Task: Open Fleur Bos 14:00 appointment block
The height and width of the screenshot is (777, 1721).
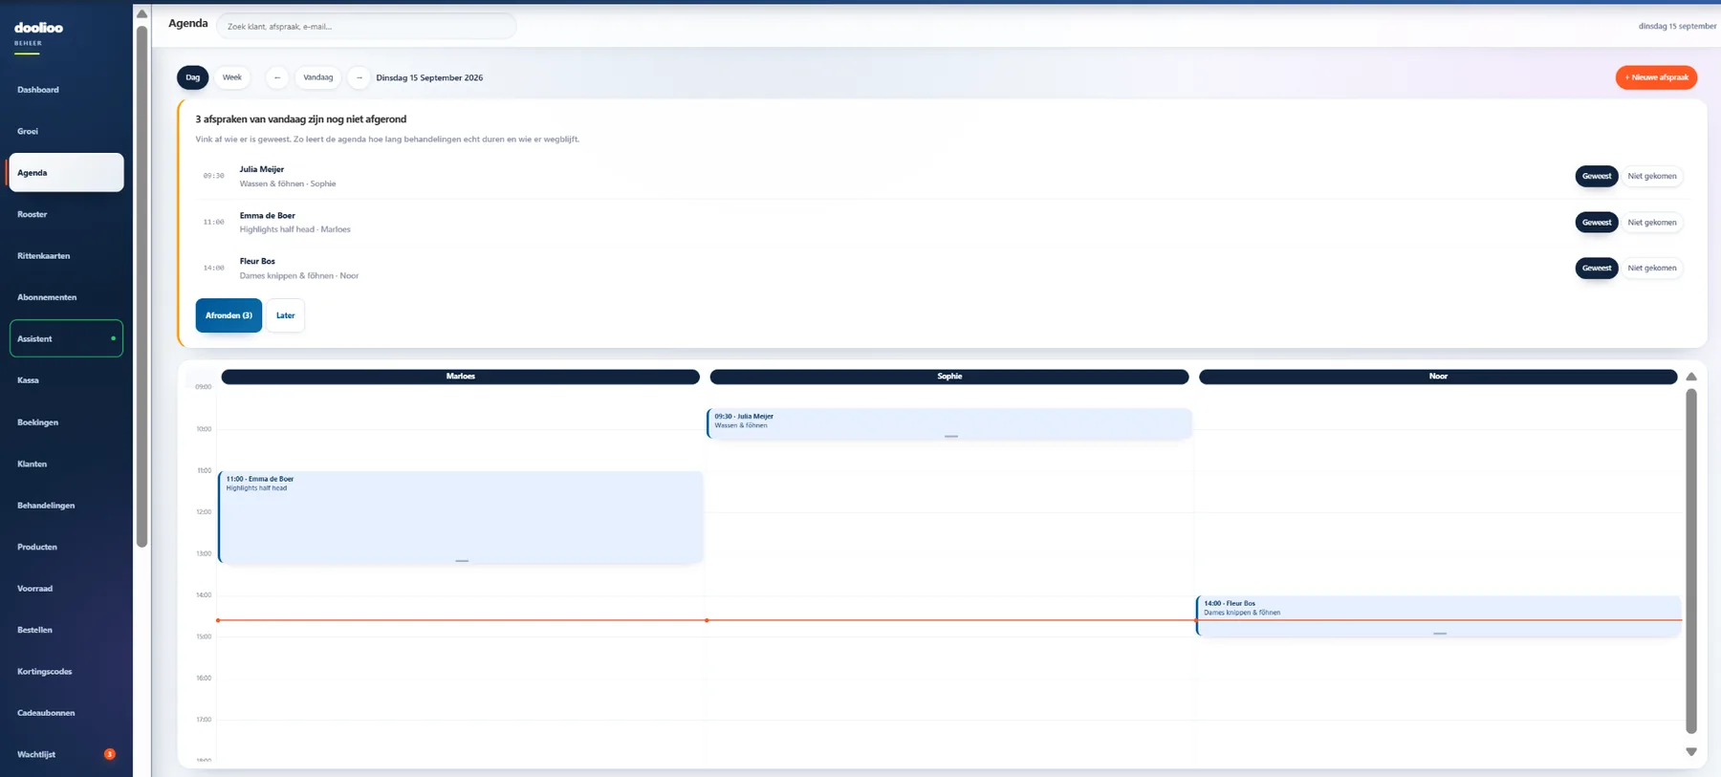Action: [x=1439, y=616]
